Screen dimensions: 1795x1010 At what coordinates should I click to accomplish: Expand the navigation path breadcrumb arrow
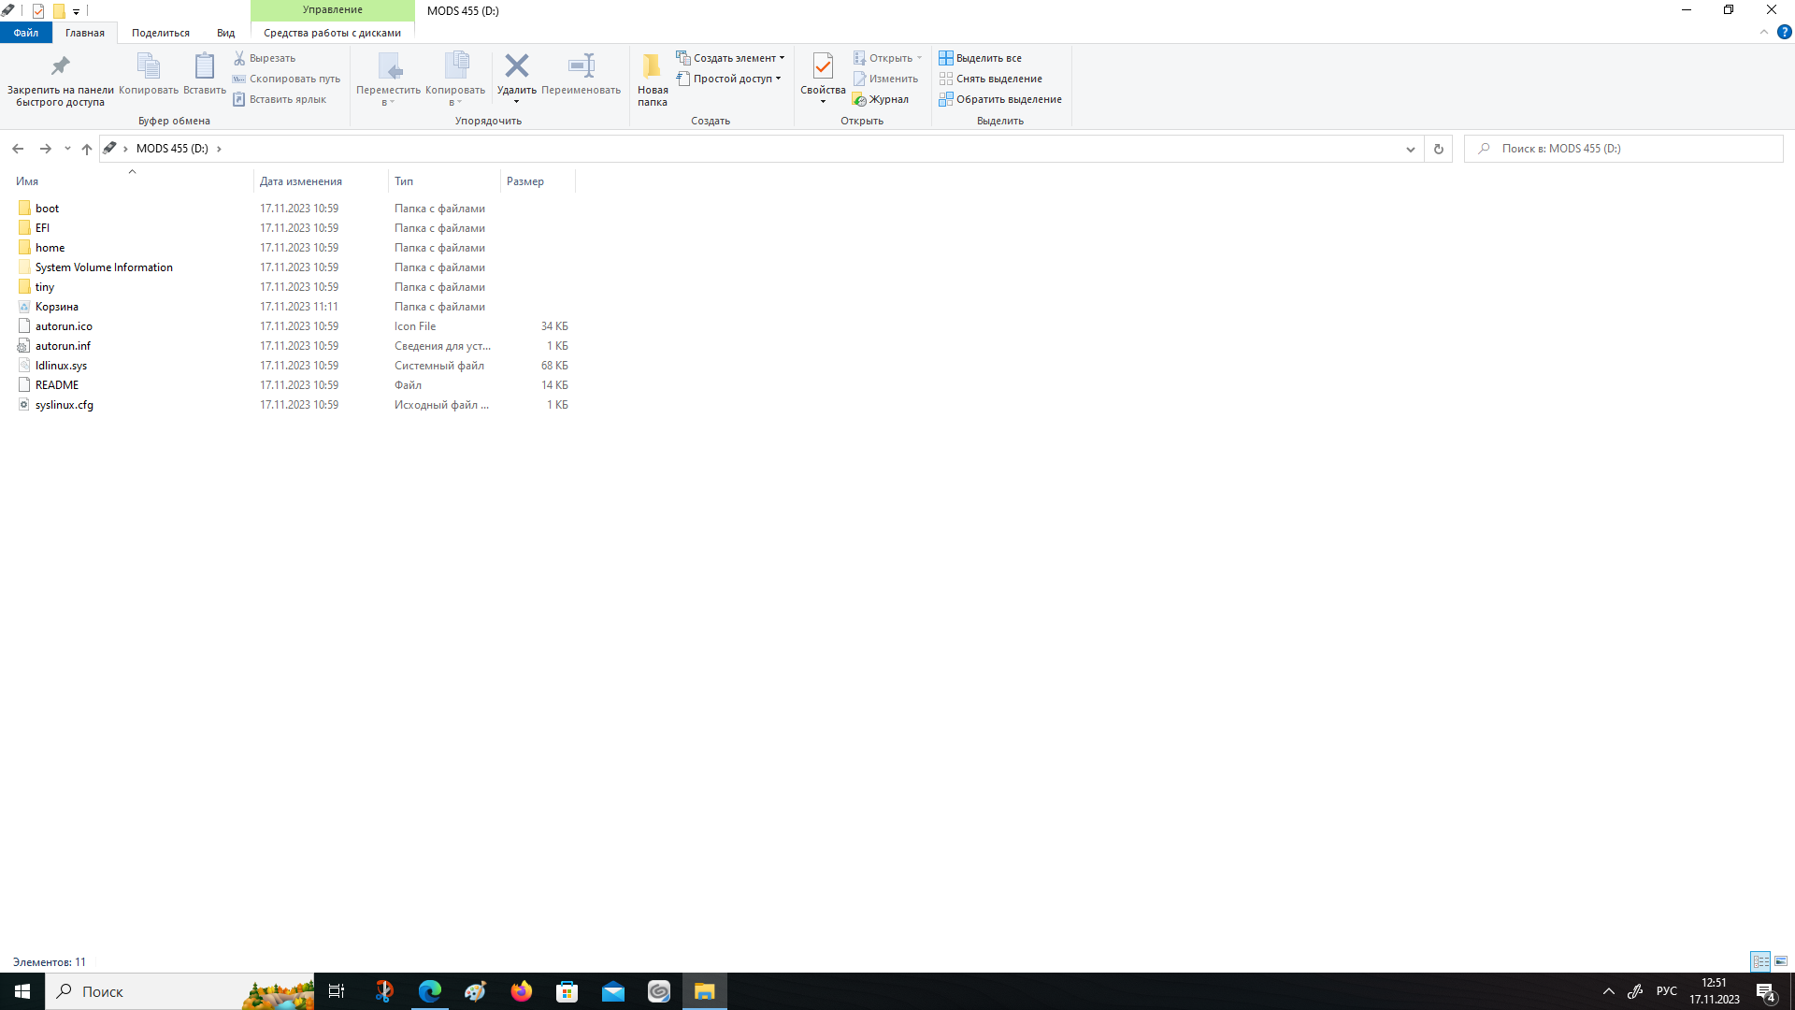click(x=220, y=148)
